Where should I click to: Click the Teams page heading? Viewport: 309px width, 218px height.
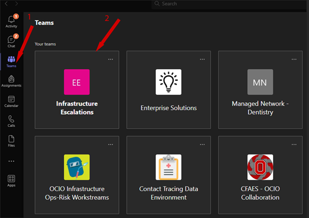(x=44, y=22)
